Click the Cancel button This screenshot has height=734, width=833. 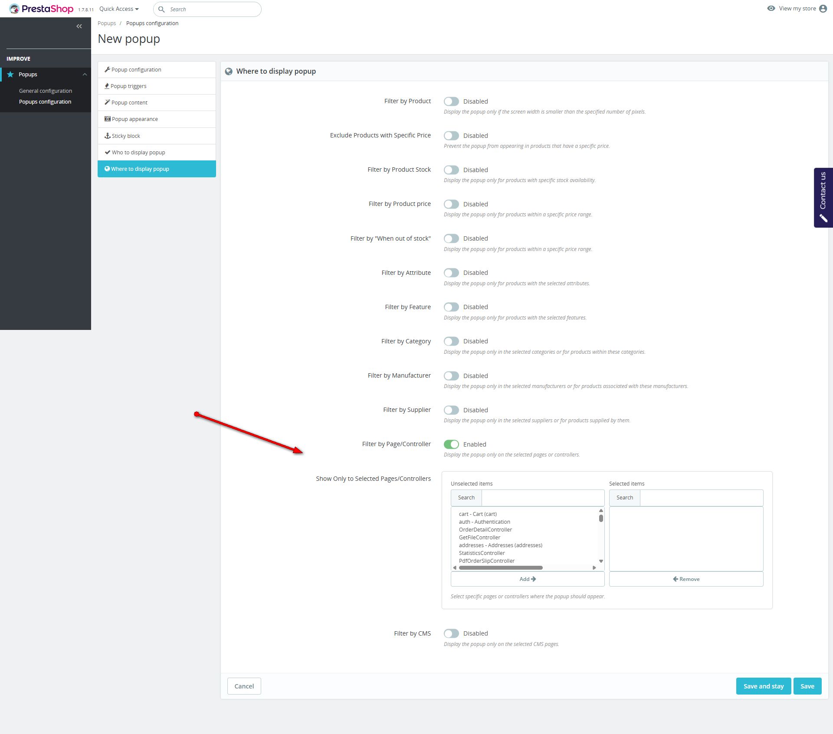[244, 686]
